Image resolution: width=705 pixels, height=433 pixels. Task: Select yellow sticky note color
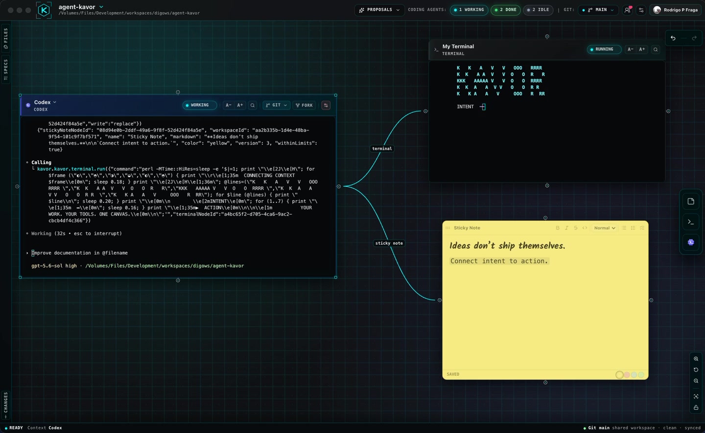pos(619,375)
